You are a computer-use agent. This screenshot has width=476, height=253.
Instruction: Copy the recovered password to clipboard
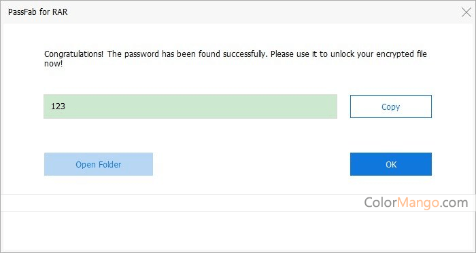coord(391,106)
